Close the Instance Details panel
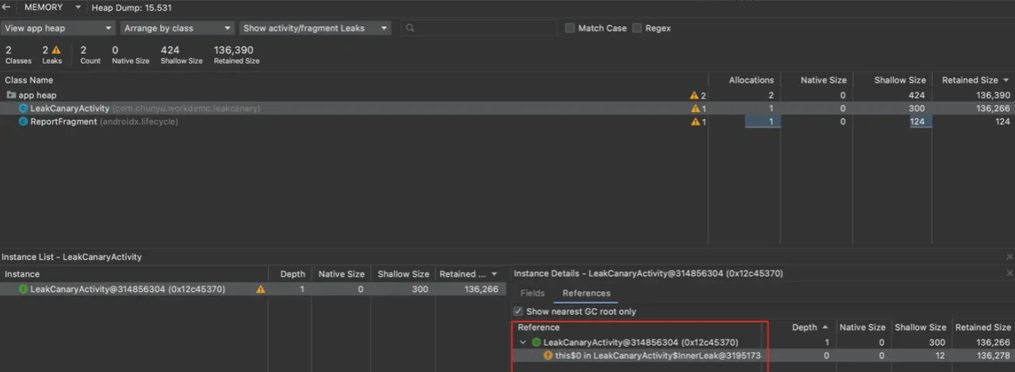 [1009, 273]
